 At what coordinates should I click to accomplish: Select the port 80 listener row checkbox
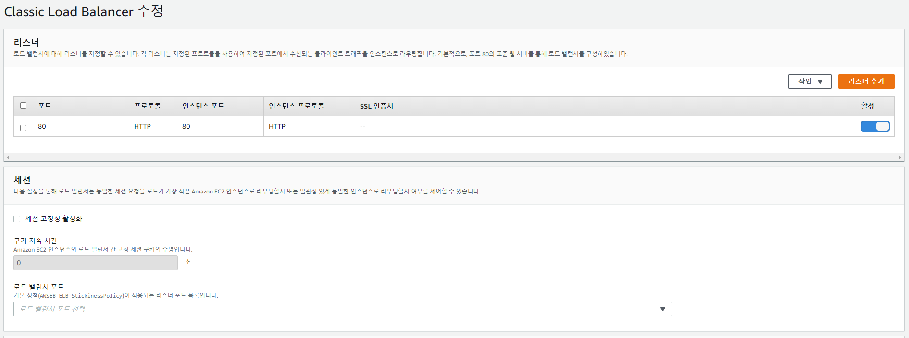[23, 128]
